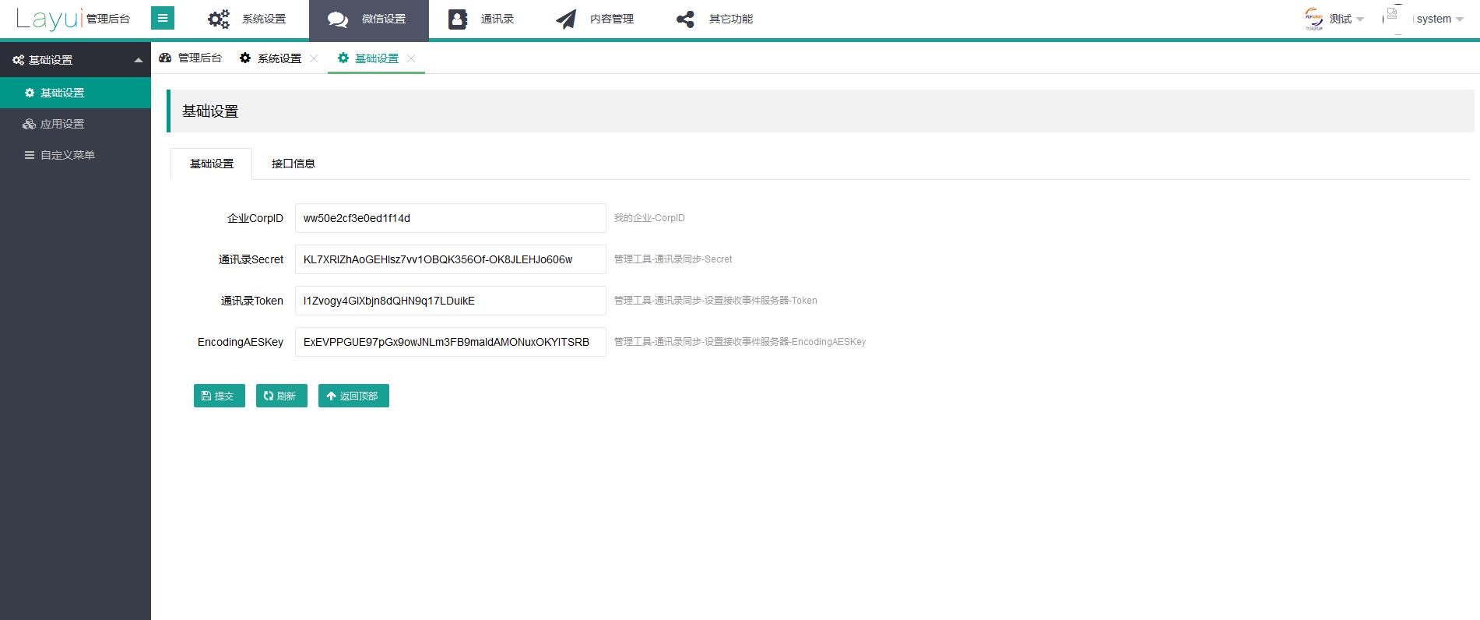Click into the 通讯录Token input field
Image resolution: width=1480 pixels, height=620 pixels.
point(451,301)
